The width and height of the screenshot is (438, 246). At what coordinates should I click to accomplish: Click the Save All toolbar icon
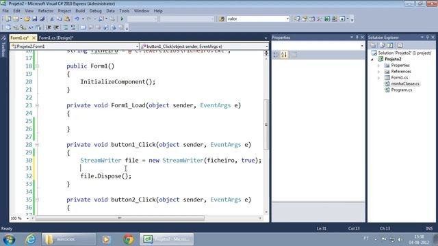42,19
